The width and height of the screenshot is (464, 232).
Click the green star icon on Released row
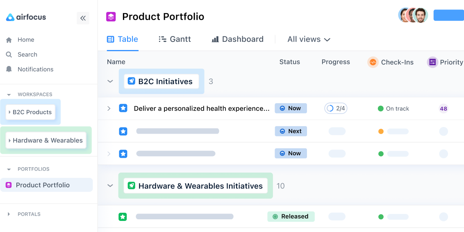pos(123,217)
